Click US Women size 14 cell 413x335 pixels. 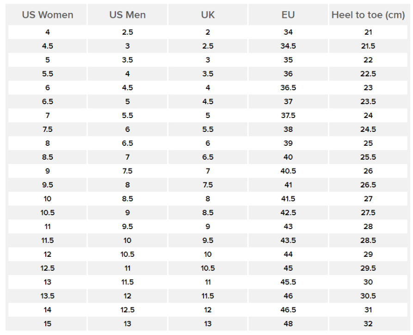click(x=48, y=310)
